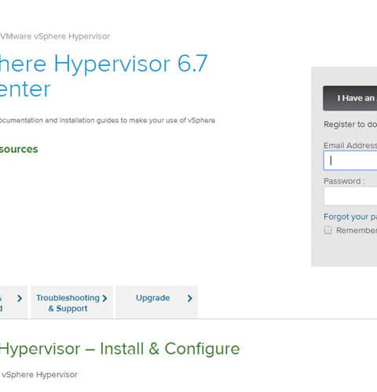Click the VMware vSphere Hypervisor breadcrumb

(55, 36)
